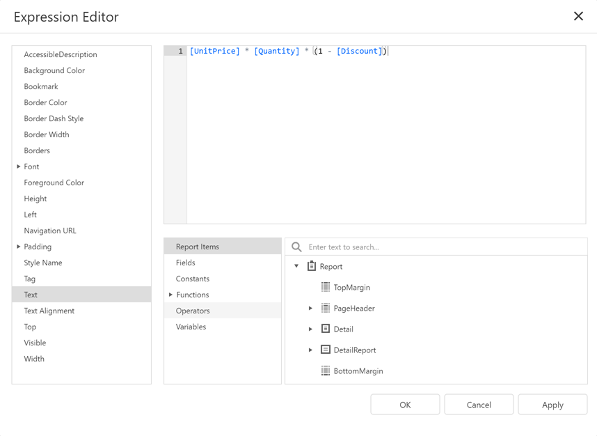Viewport: 597px width, 436px height.
Task: Click the Cancel button
Action: [x=479, y=404]
